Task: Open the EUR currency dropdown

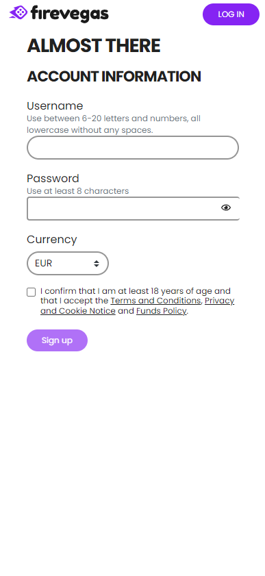Action: click(68, 263)
